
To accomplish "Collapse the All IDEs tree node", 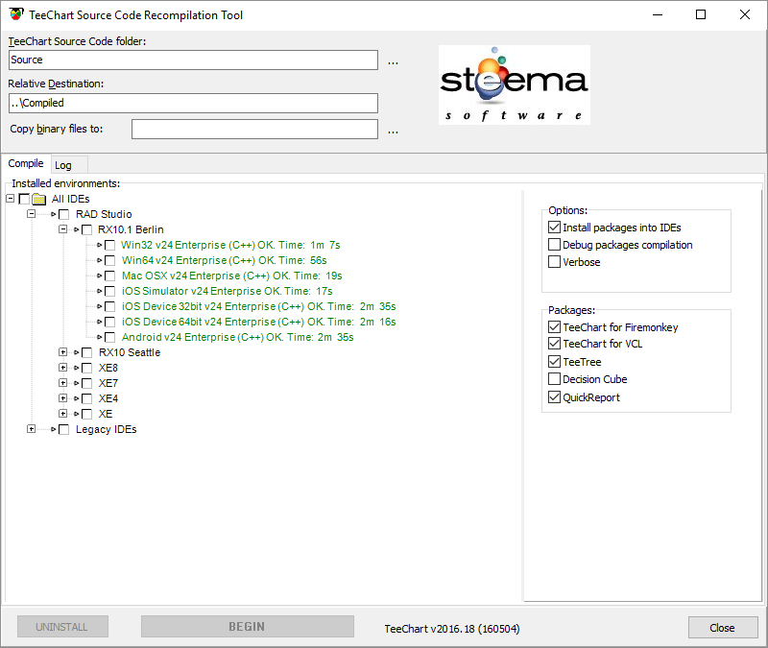I will (x=11, y=199).
